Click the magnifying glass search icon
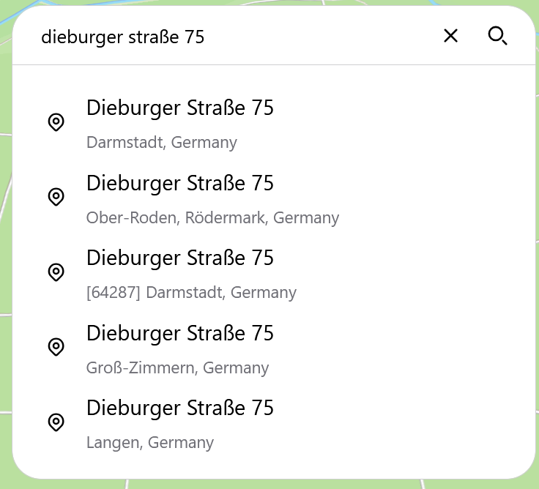539x489 pixels. pos(497,36)
